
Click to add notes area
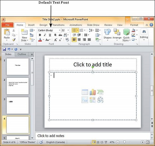point(93,136)
